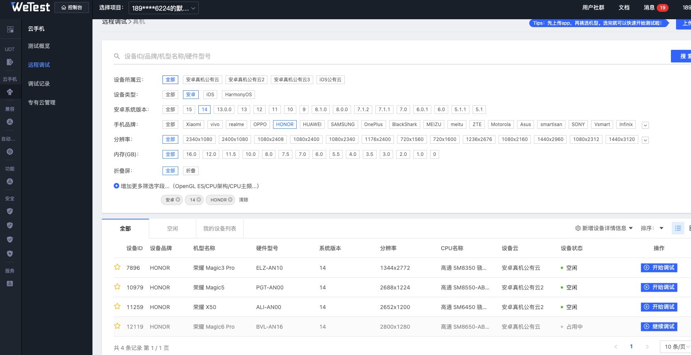Select 折叠 foldable screen filter
This screenshot has height=355, width=691.
click(x=191, y=171)
